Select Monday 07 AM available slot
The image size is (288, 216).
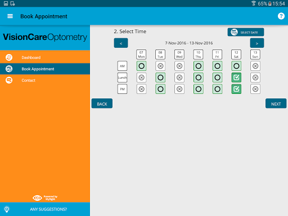pos(141,66)
